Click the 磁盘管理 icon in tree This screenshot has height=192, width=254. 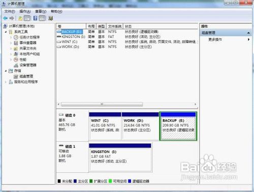16,76
